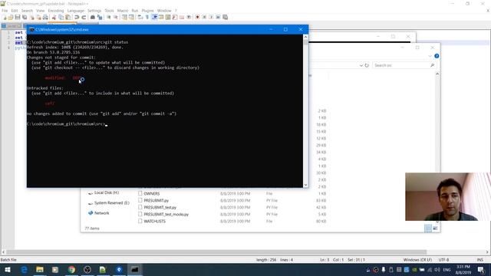This screenshot has width=491, height=276.
Task: Switch Explorer to large icons view
Action: (435, 228)
